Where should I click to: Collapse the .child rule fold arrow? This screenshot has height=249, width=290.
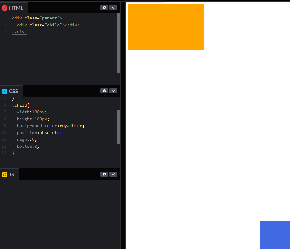click(x=9, y=105)
